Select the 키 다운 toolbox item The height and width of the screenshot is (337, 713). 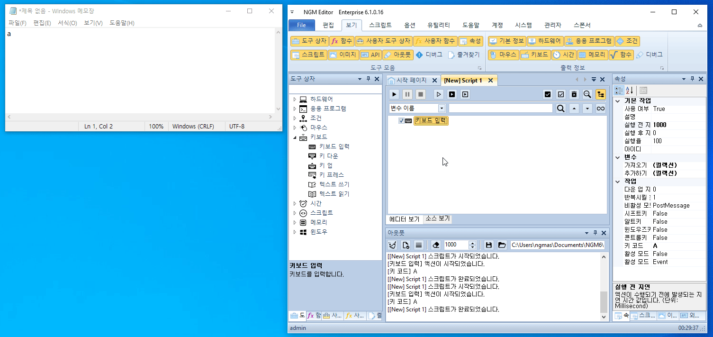click(328, 156)
